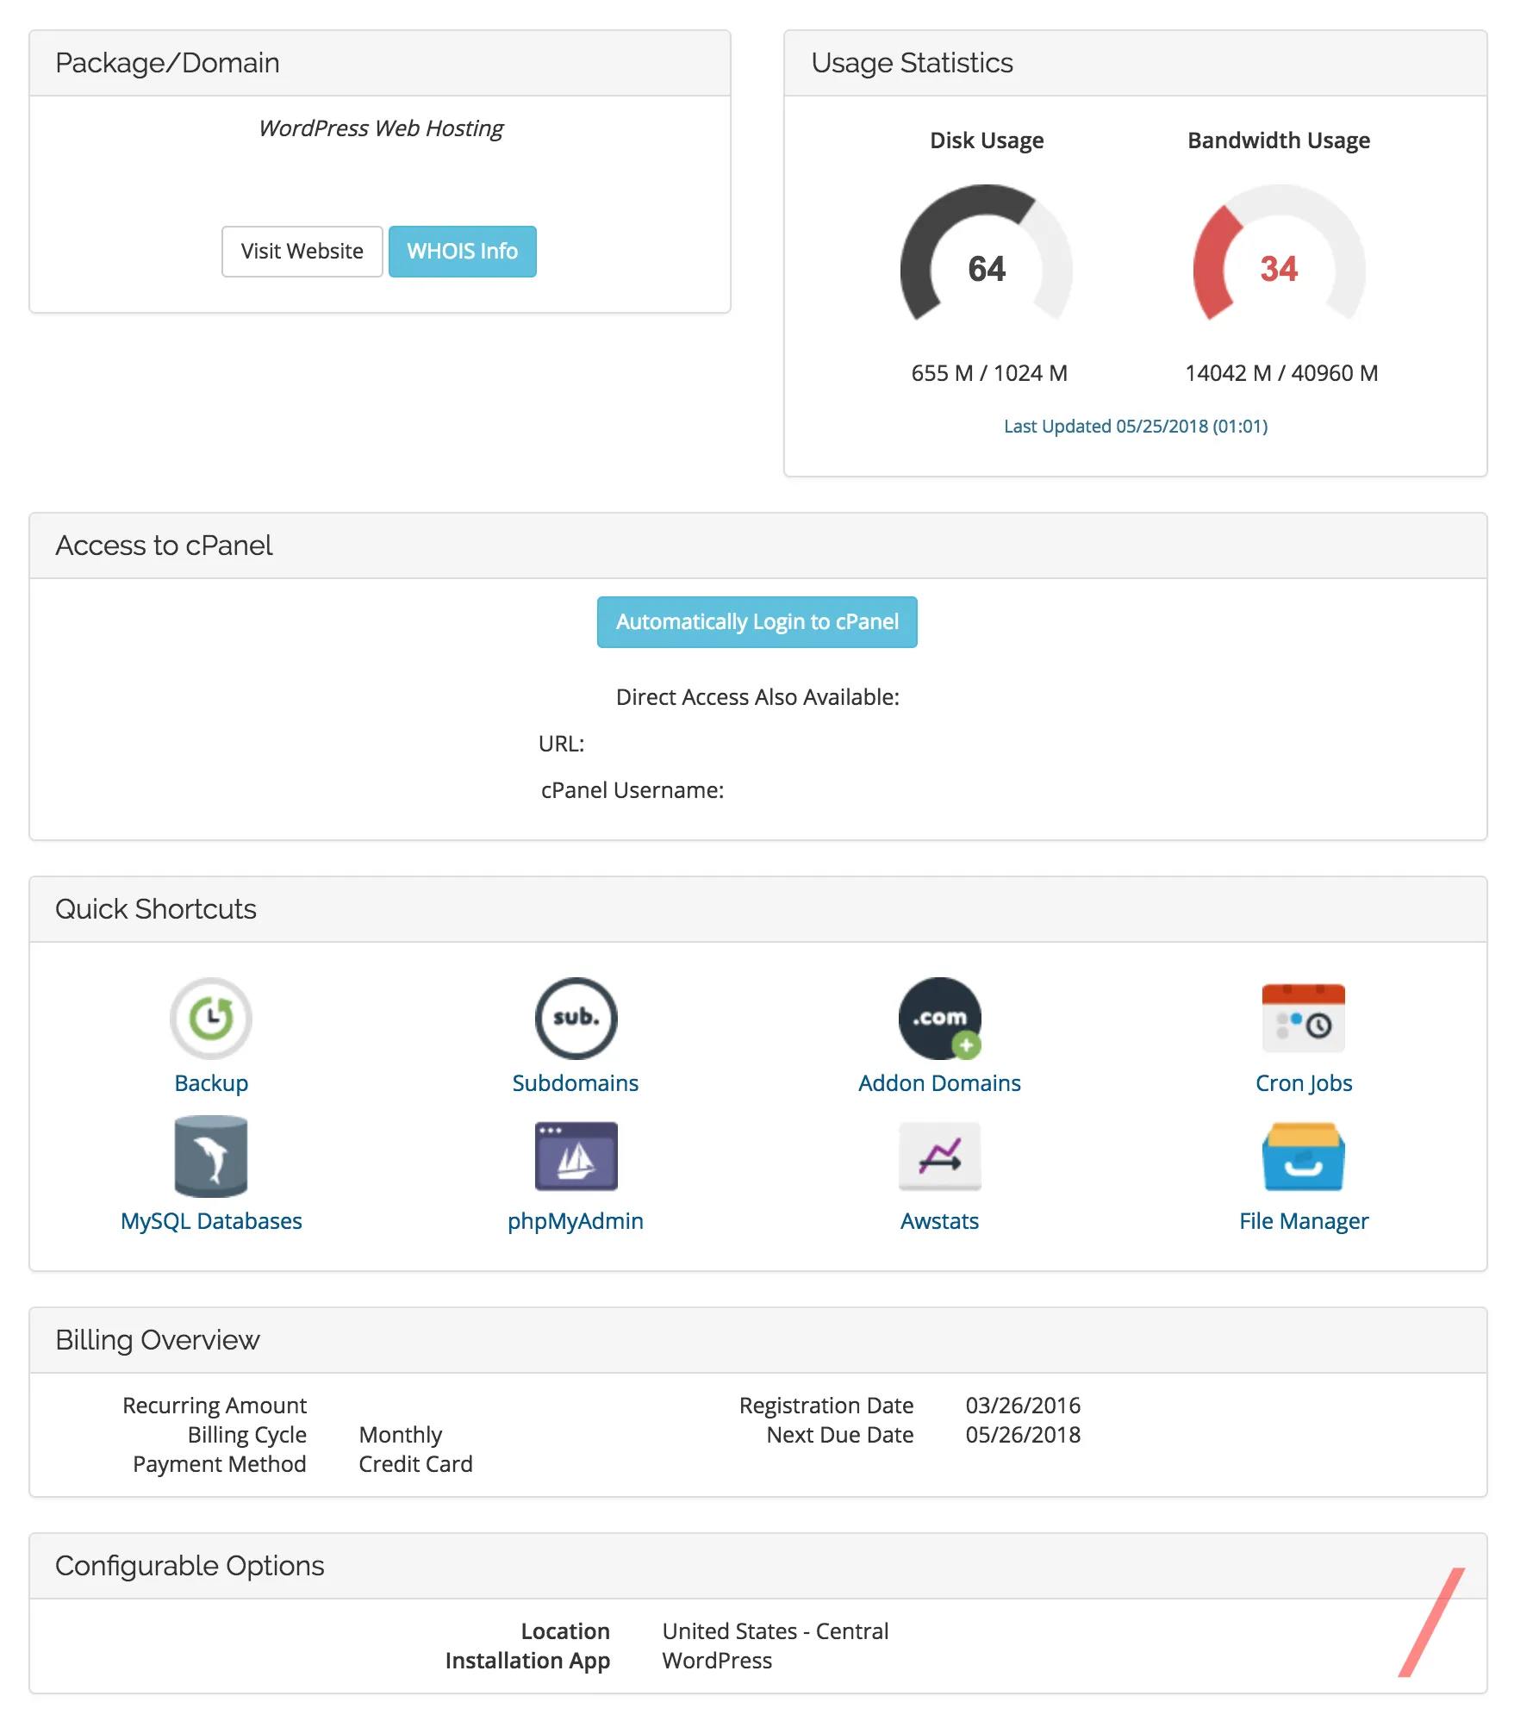Select the Addon Domains text link

(939, 1083)
